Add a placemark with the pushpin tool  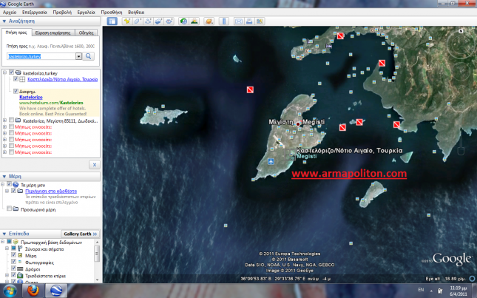[127, 21]
